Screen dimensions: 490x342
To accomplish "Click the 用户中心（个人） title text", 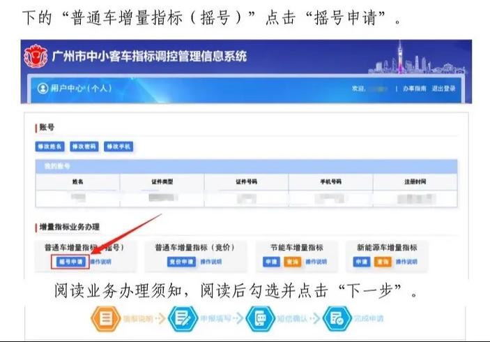I will (x=82, y=88).
